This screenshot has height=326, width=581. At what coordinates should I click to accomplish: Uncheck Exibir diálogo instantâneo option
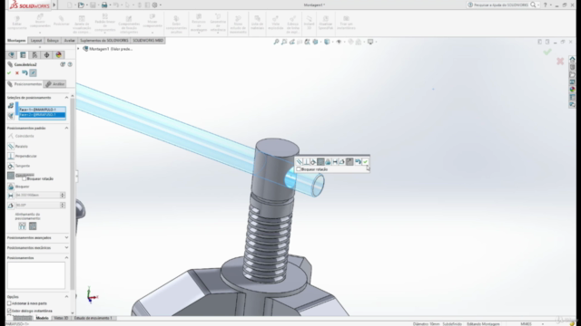(9, 311)
